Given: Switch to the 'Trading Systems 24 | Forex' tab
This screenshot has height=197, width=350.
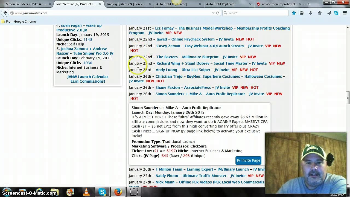Looking at the screenshot, I should (126, 4).
